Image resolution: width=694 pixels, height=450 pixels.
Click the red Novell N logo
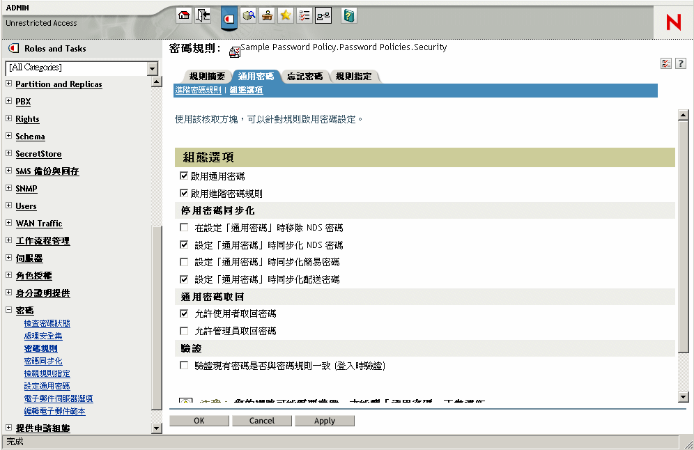pyautogui.click(x=674, y=22)
